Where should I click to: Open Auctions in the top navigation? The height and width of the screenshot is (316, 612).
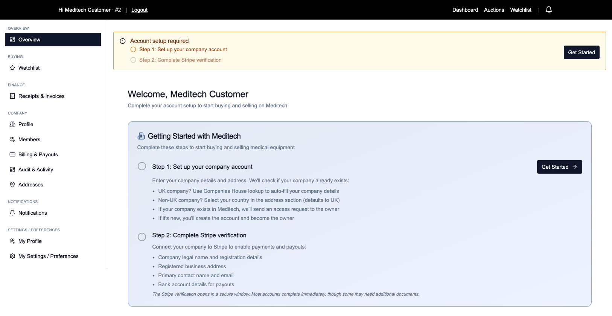point(494,10)
